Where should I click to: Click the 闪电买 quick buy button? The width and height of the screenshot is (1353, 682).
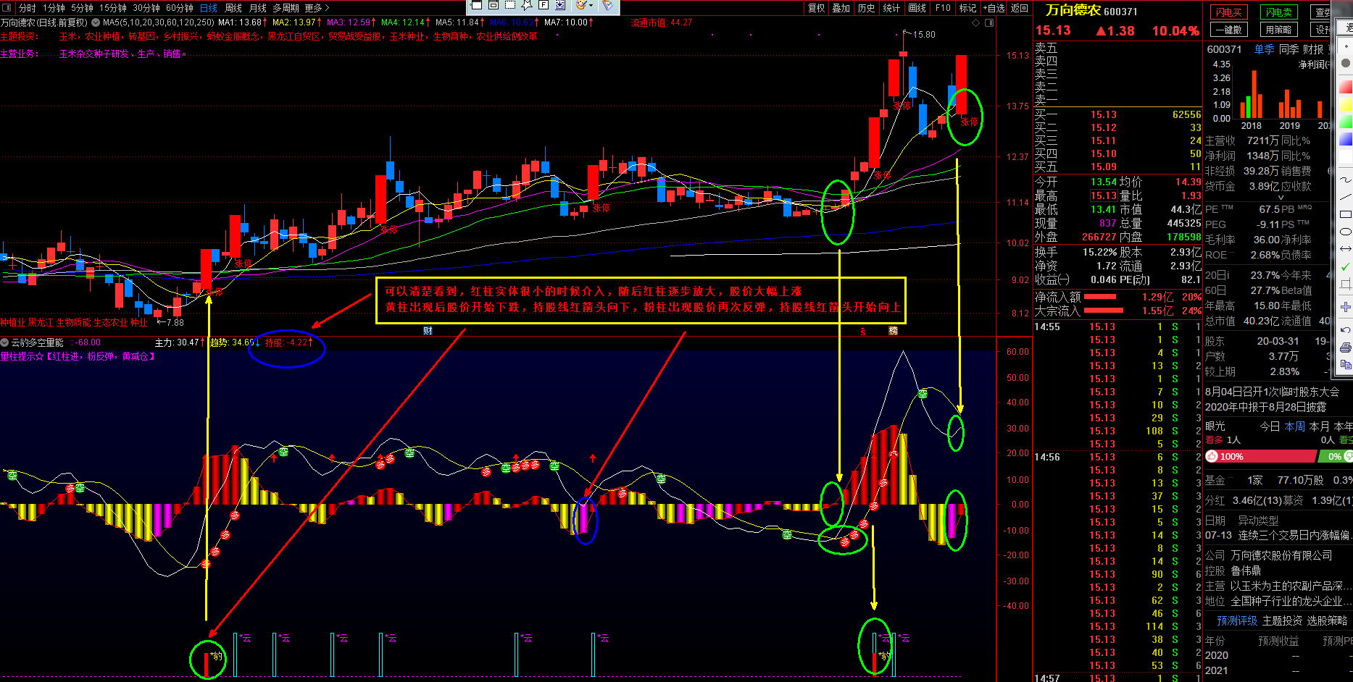point(1228,12)
